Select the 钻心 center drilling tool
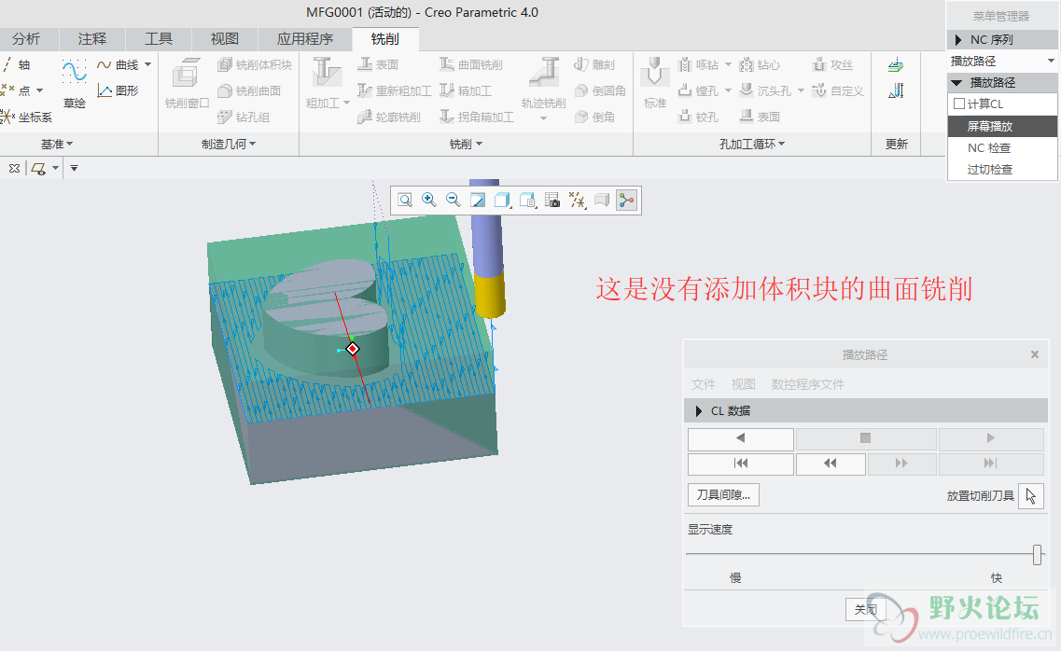 pos(760,65)
